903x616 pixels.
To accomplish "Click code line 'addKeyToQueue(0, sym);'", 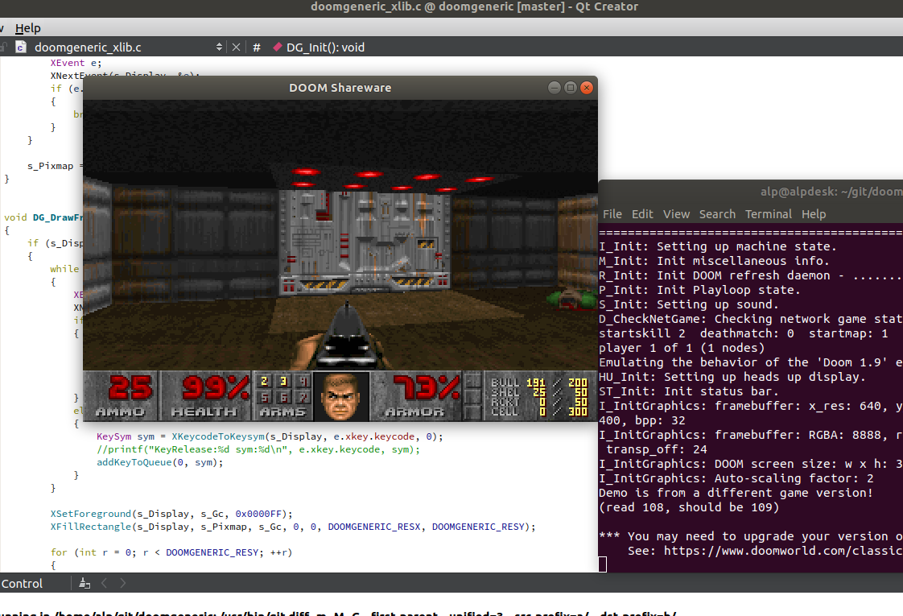I will (159, 462).
